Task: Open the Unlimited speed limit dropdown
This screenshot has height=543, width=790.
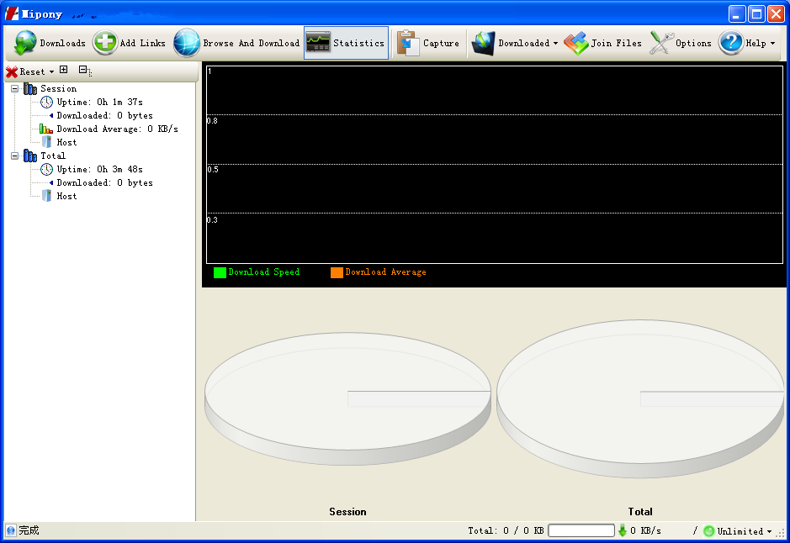Action: pyautogui.click(x=769, y=531)
